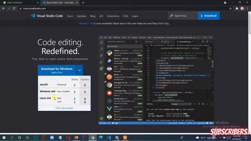Show hidden system tray icons
Screen dimensions: 251x141
coord(220,137)
